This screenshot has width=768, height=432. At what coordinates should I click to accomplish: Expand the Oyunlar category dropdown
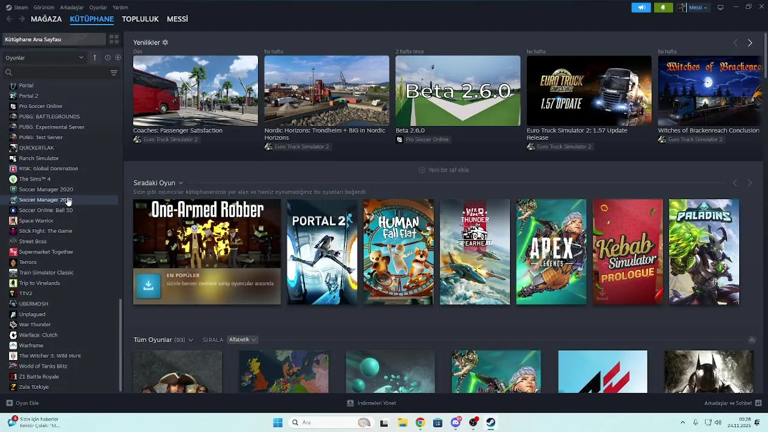click(44, 58)
